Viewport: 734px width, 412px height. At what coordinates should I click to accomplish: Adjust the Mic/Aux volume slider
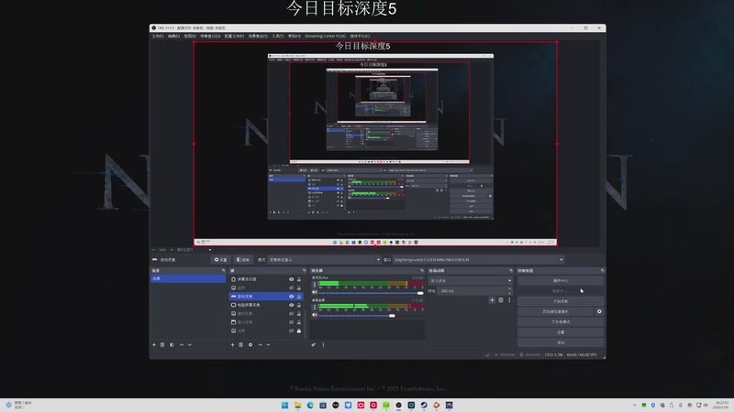click(x=371, y=293)
